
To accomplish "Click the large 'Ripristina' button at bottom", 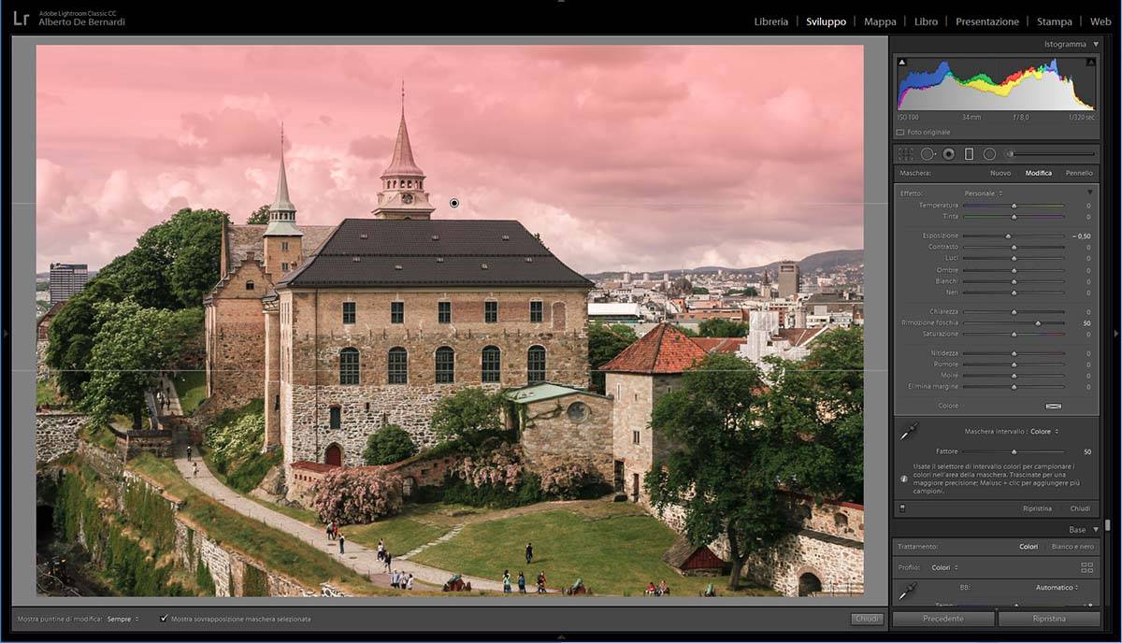I will coord(1048,619).
